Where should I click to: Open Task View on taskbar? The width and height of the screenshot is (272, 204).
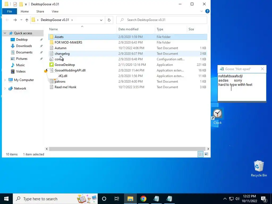117,199
